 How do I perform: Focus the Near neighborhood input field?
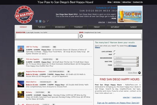click(110, 36)
